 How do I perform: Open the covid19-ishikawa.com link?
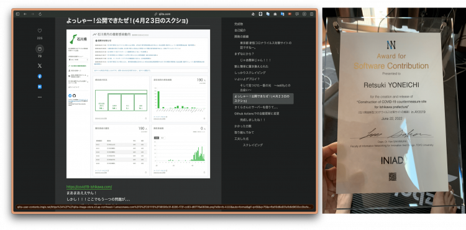click(x=89, y=187)
